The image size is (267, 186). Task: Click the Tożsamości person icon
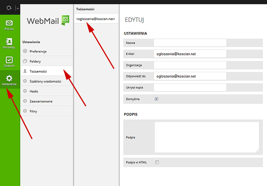coord(25,71)
